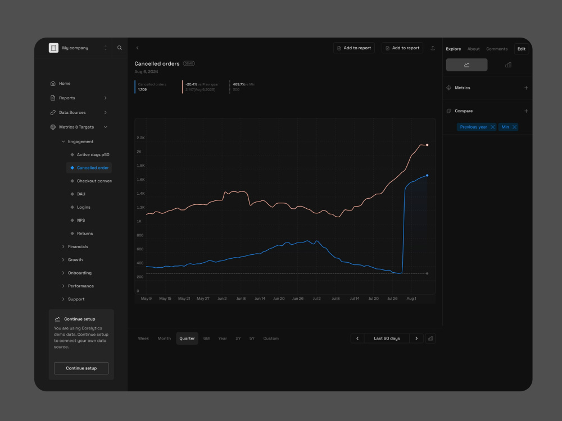Expand Reports with its chevron
Screen dimensions: 562x421
(106, 98)
